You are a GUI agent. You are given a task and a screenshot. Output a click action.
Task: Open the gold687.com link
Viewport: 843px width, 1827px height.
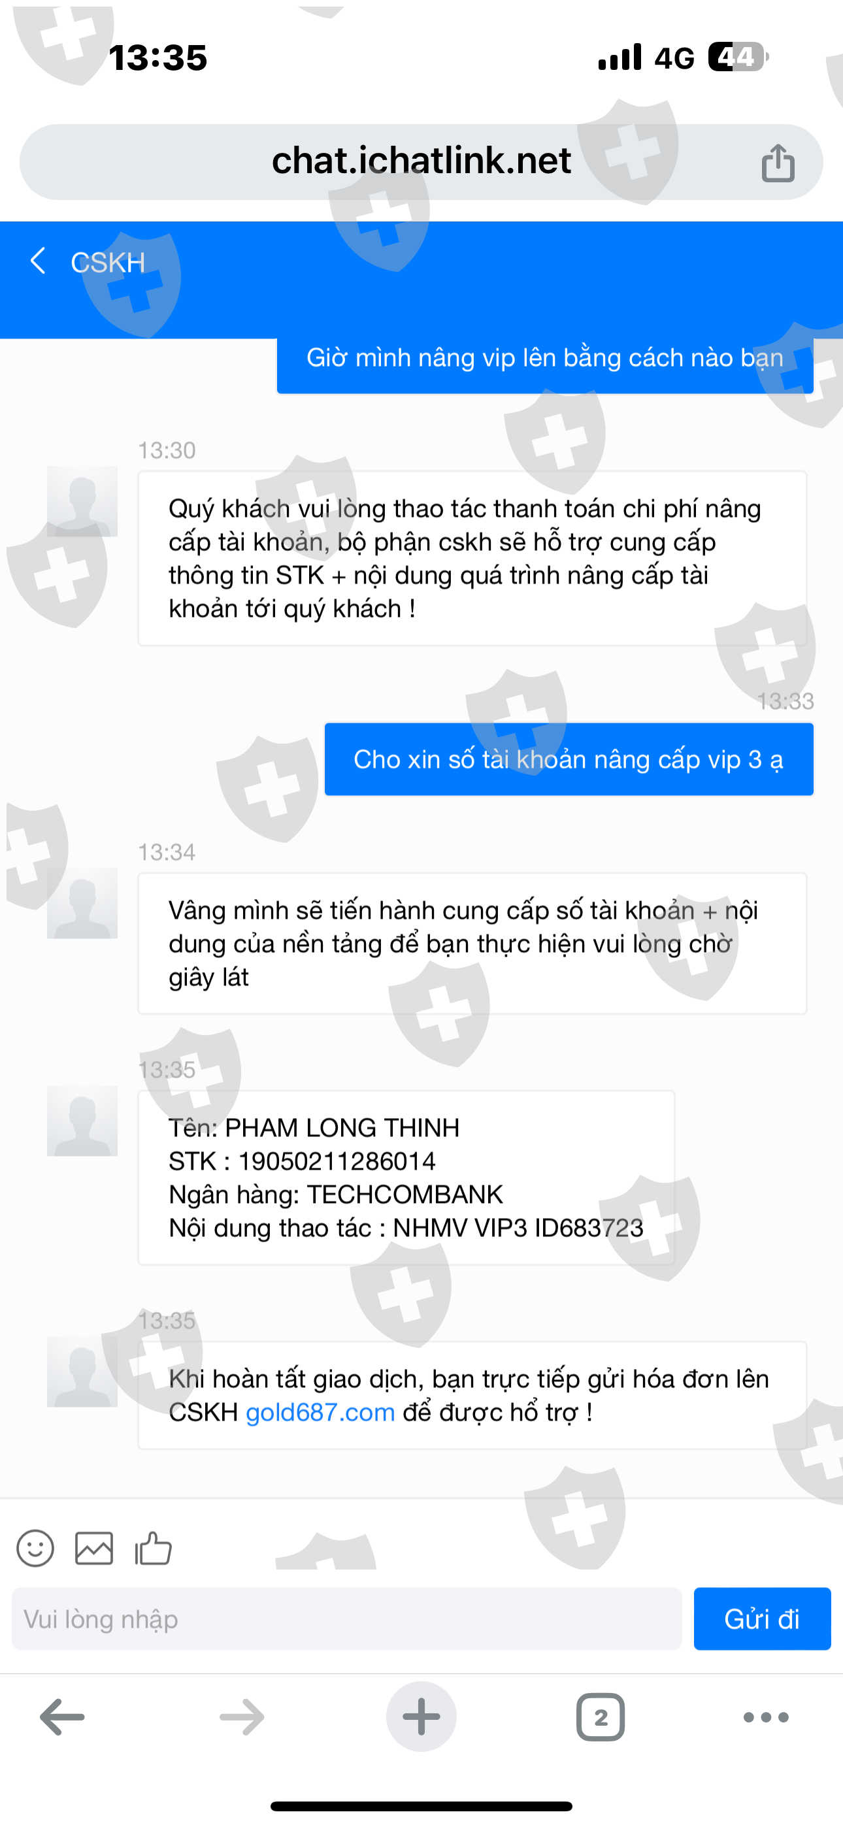(320, 1412)
